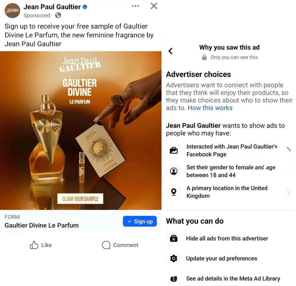Open the How this works link

[x=210, y=108]
